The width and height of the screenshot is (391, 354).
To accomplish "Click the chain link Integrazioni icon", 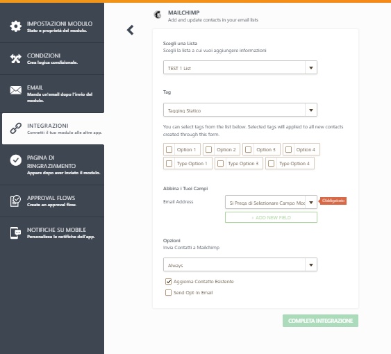I will click(x=16, y=128).
